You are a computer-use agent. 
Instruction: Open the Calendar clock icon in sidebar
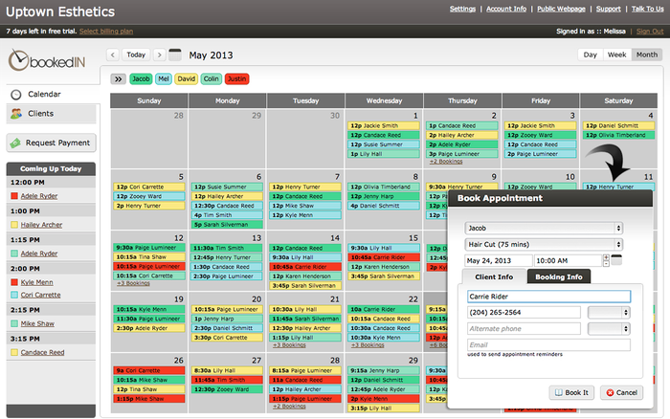[14, 94]
